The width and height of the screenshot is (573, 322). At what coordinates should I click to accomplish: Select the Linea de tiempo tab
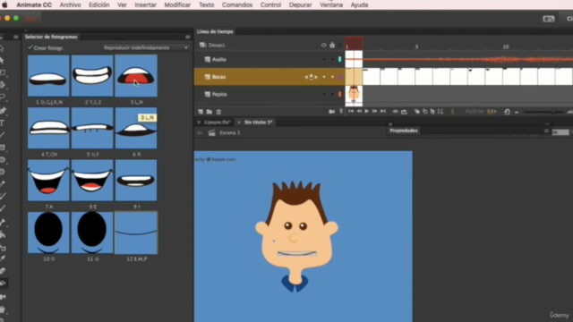tap(215, 32)
